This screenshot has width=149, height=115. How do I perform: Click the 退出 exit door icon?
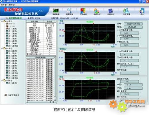(142, 12)
